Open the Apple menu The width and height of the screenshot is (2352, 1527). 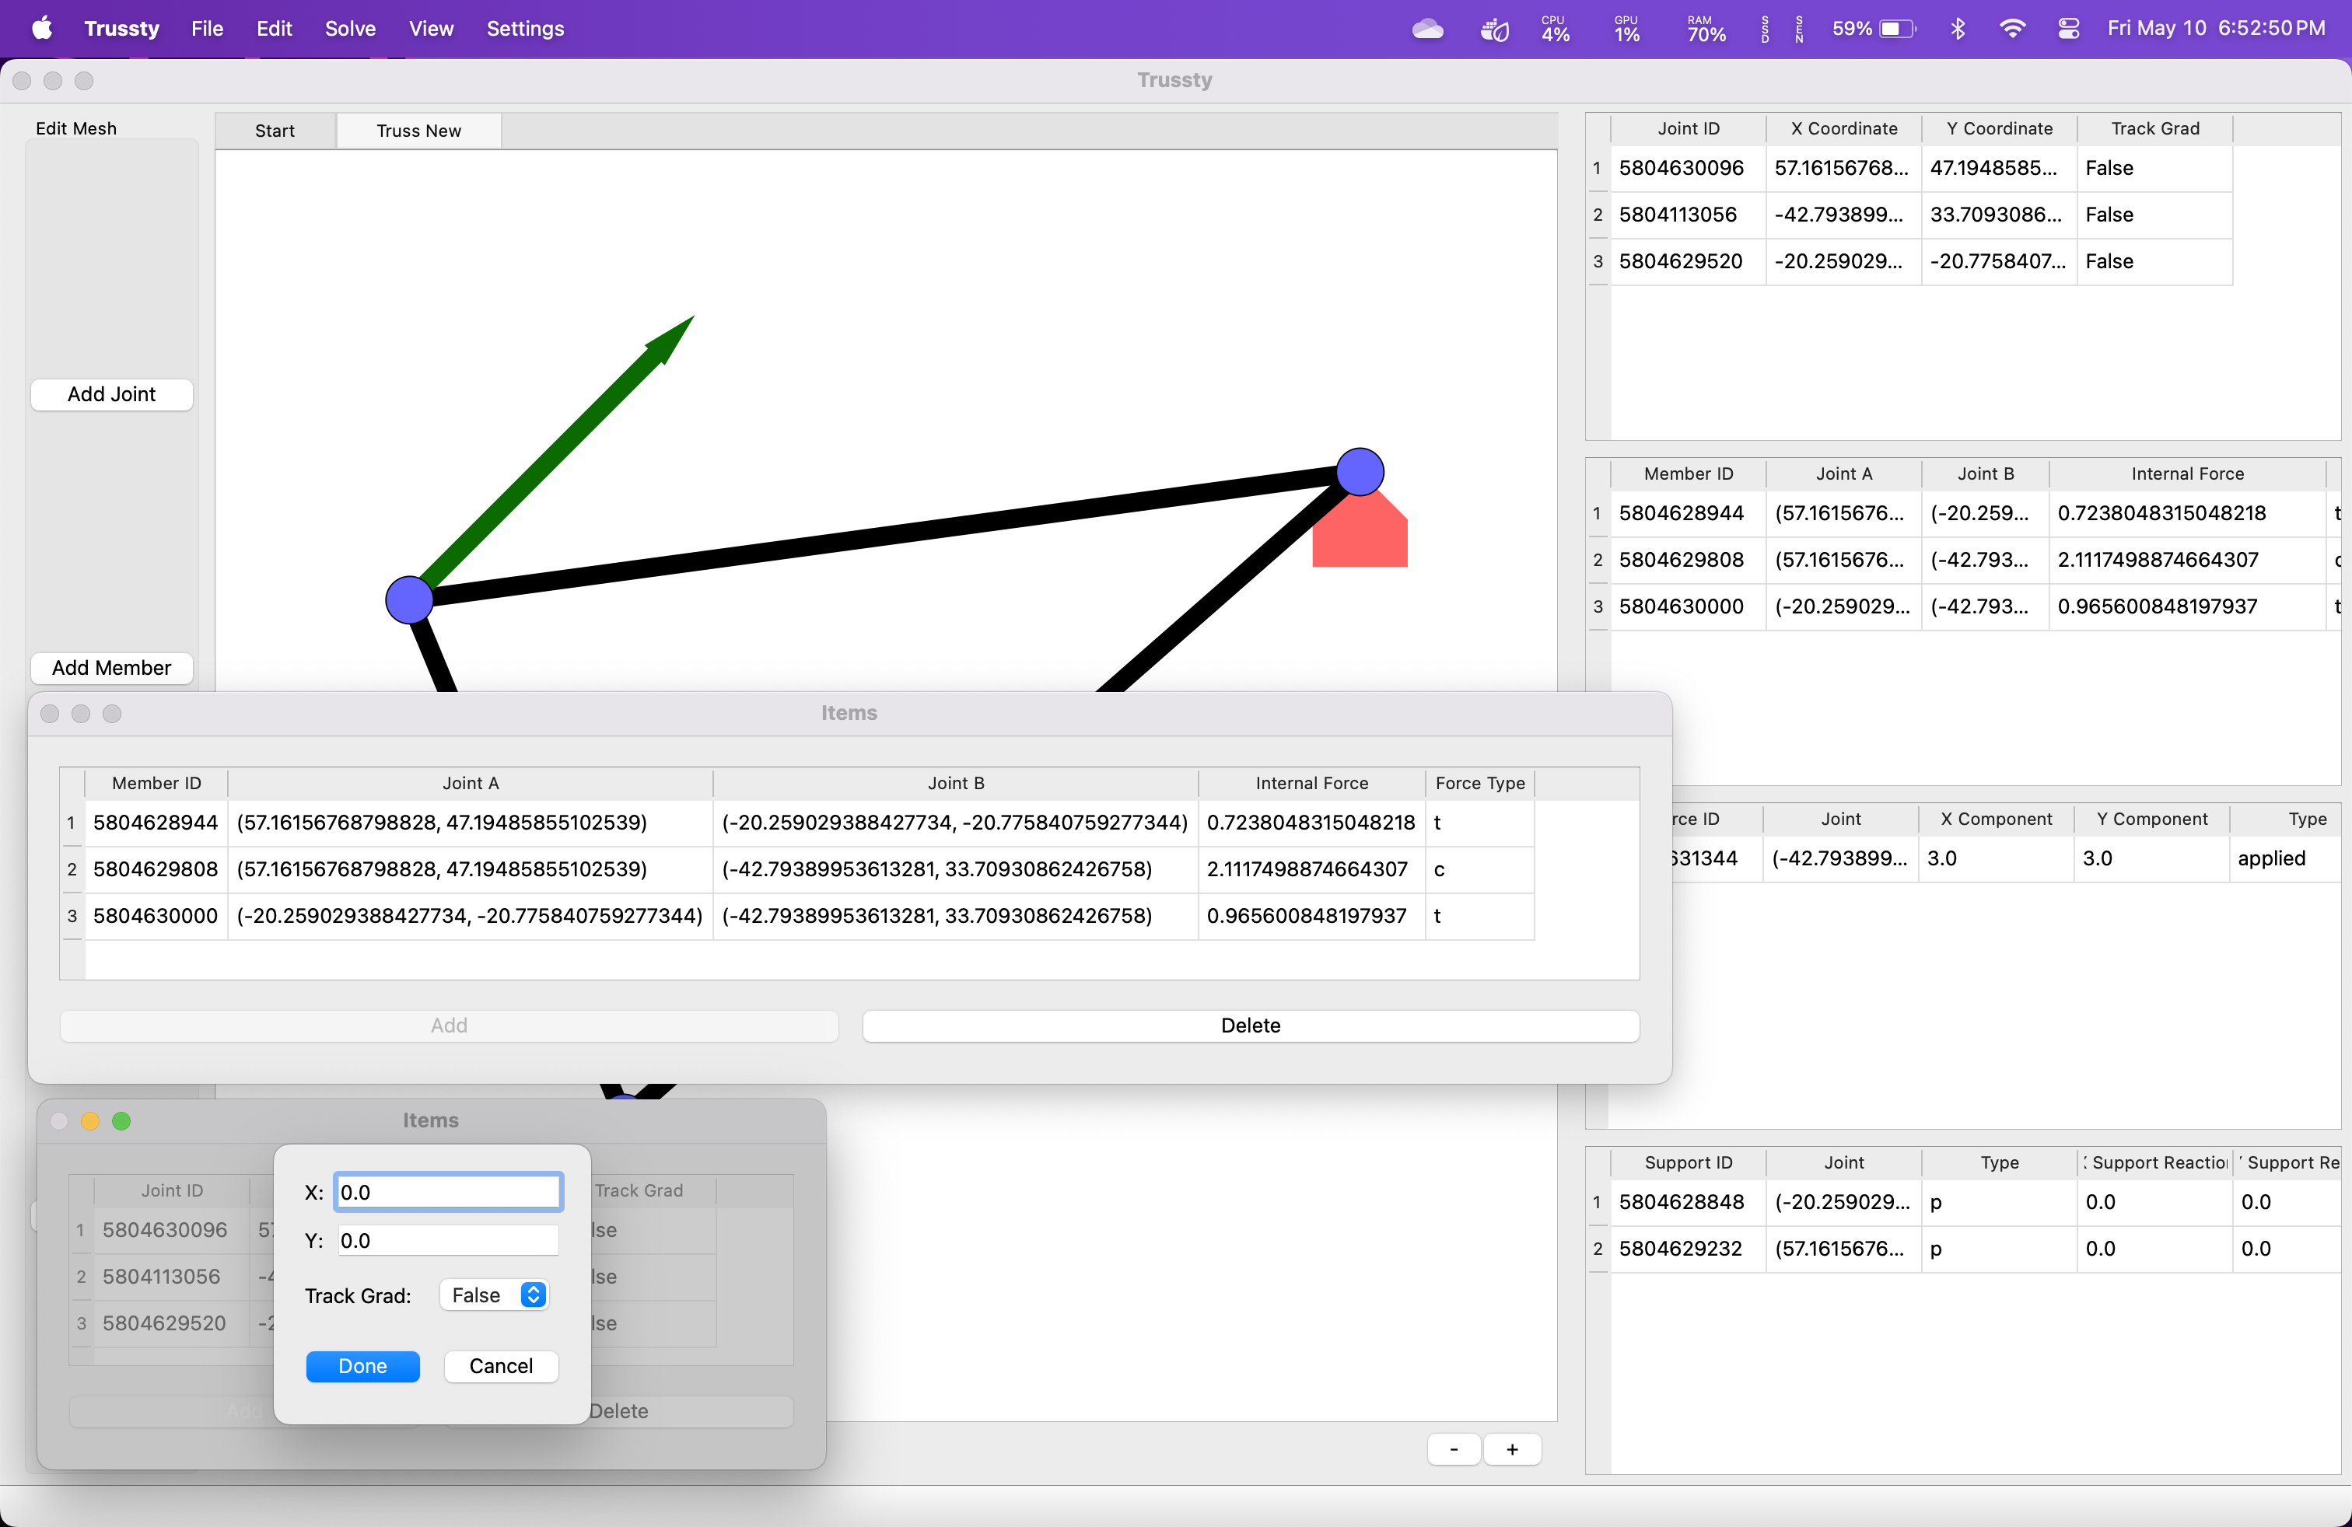coord(41,29)
